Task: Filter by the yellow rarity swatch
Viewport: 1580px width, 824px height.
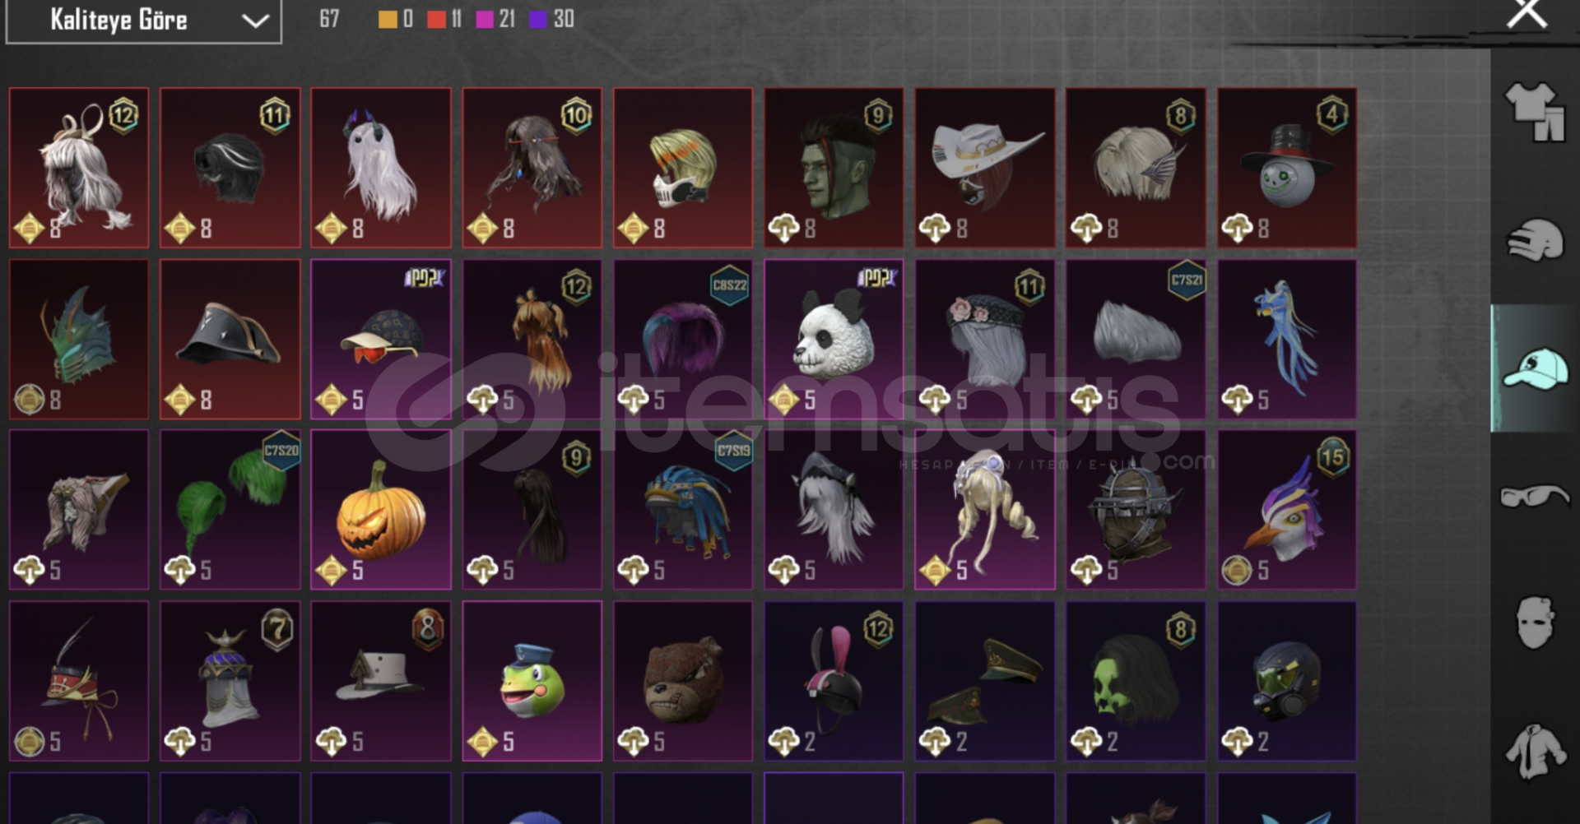Action: coord(387,19)
